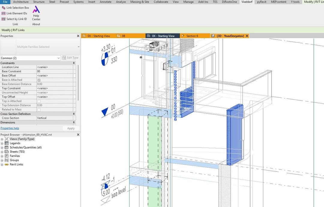
Task: Click the Sheets (TES) icon
Action: 6,151
